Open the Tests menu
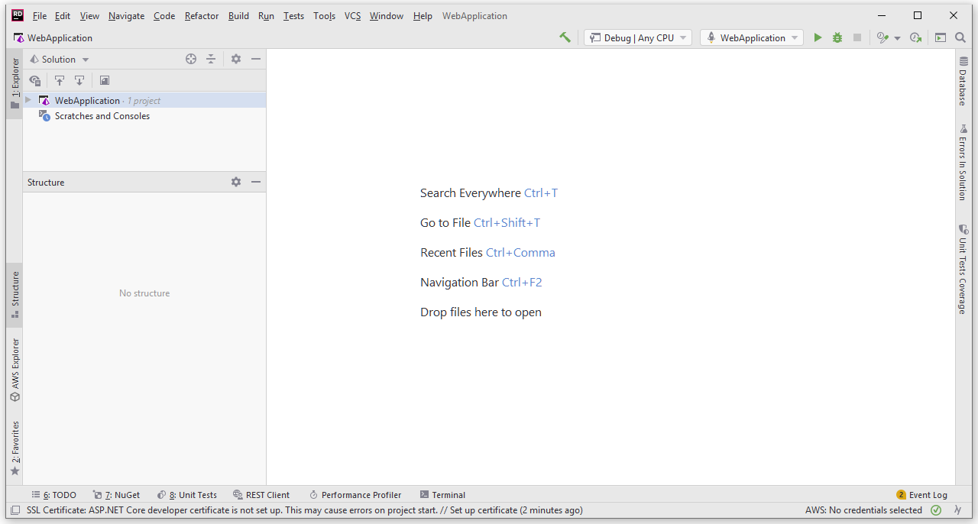 coord(293,15)
